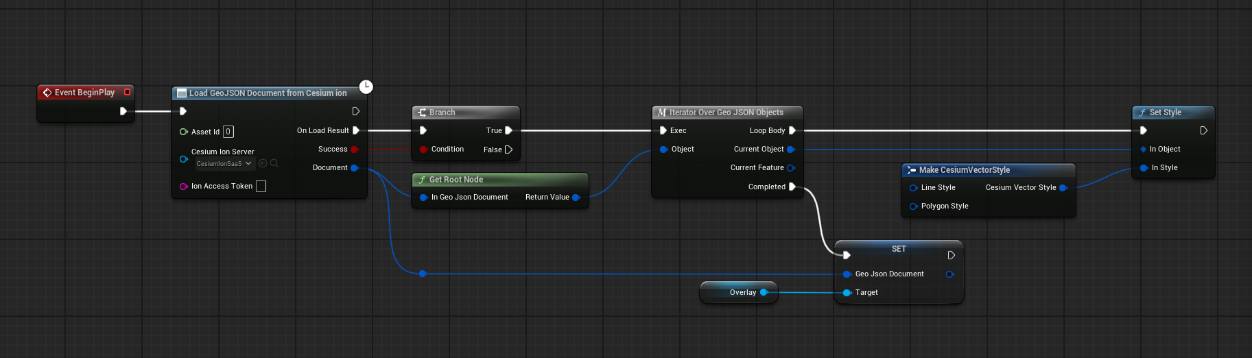This screenshot has width=1252, height=358.
Task: Click the Current Feature output pin
Action: (x=790, y=168)
